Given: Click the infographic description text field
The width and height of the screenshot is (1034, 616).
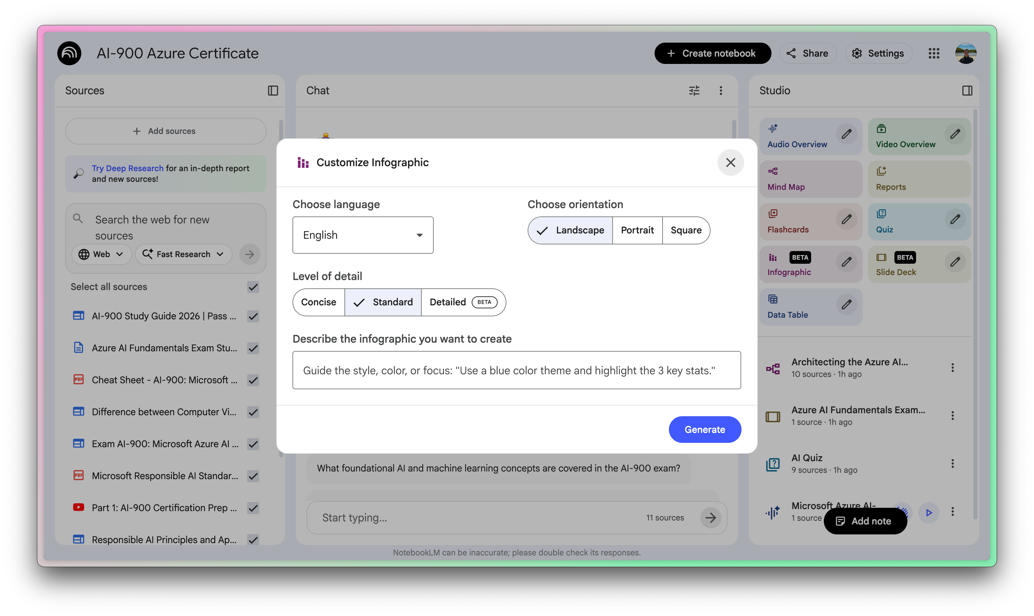Looking at the screenshot, I should click(x=516, y=370).
